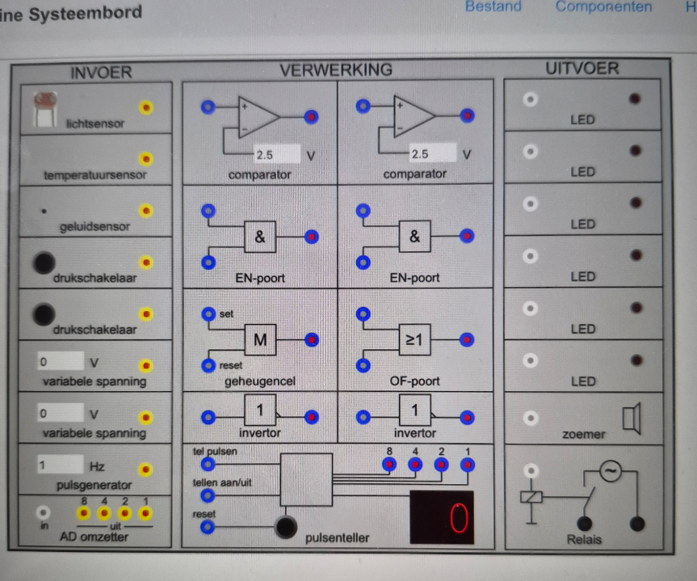Click the geheugencel M block
This screenshot has height=581, width=697.
pyautogui.click(x=260, y=340)
